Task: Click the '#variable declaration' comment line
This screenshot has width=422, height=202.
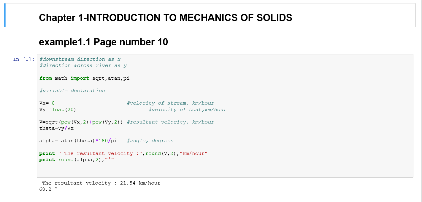Action: 72,91
